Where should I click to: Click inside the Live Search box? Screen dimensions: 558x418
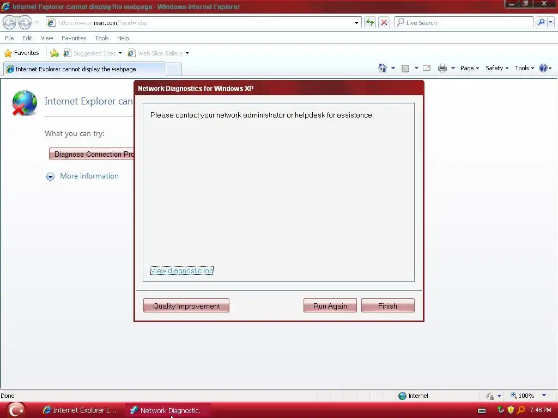click(464, 23)
